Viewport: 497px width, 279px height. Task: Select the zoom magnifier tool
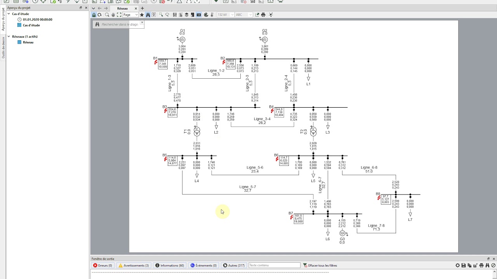point(107,15)
